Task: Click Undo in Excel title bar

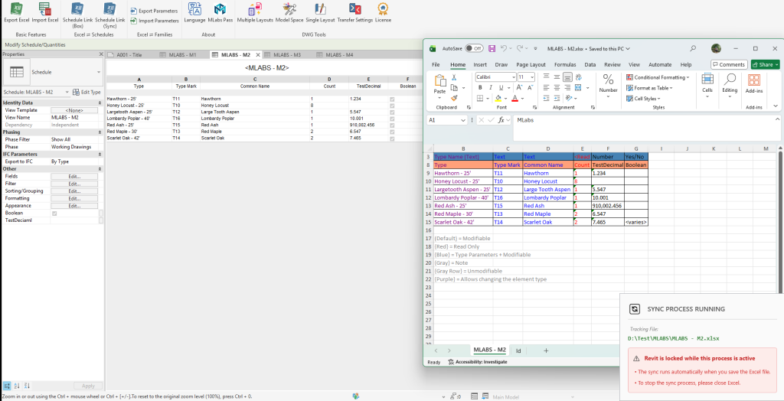Action: click(x=504, y=48)
